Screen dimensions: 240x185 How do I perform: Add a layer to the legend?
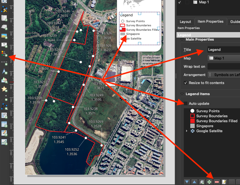(x=209, y=182)
